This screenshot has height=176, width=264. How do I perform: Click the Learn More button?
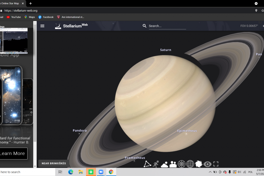(x=12, y=154)
